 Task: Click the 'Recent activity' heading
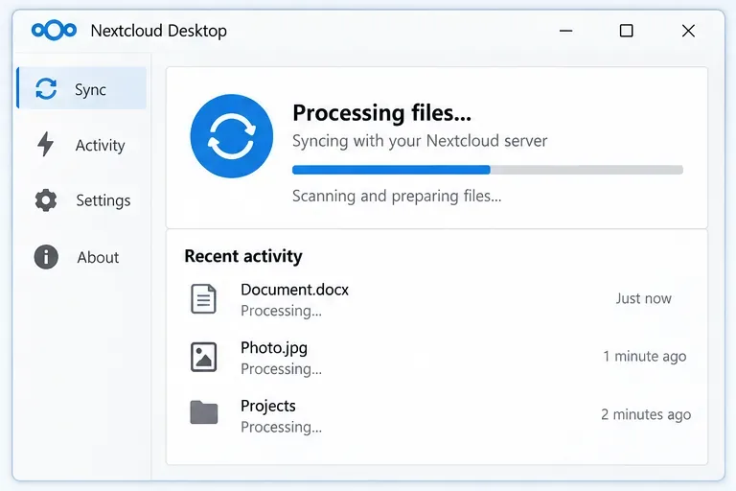(x=243, y=257)
